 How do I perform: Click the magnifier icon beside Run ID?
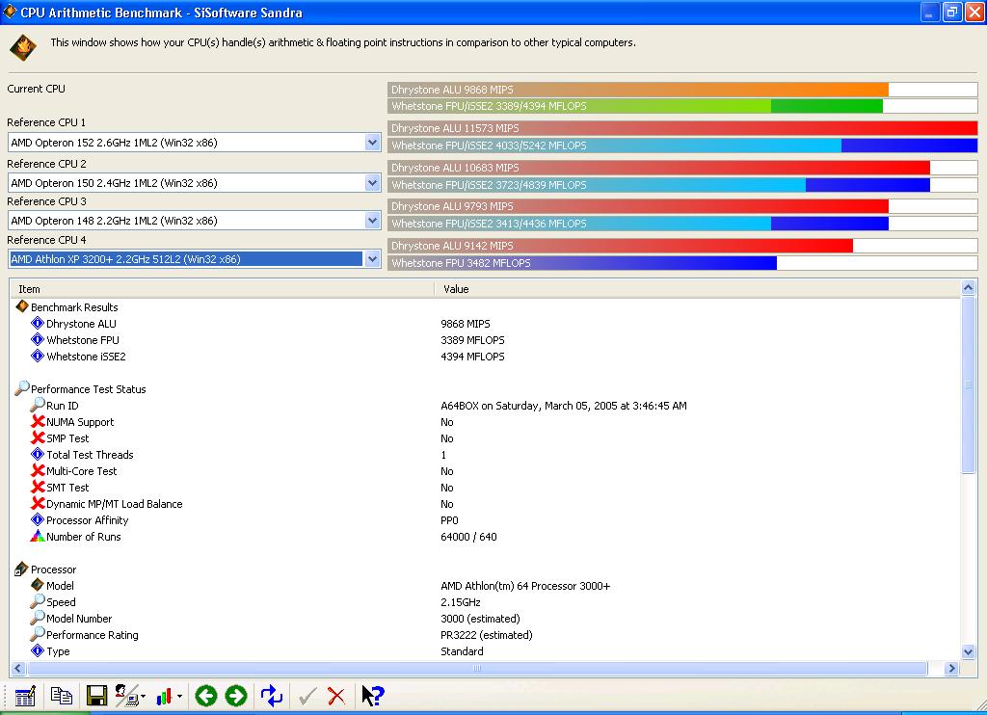pos(38,405)
